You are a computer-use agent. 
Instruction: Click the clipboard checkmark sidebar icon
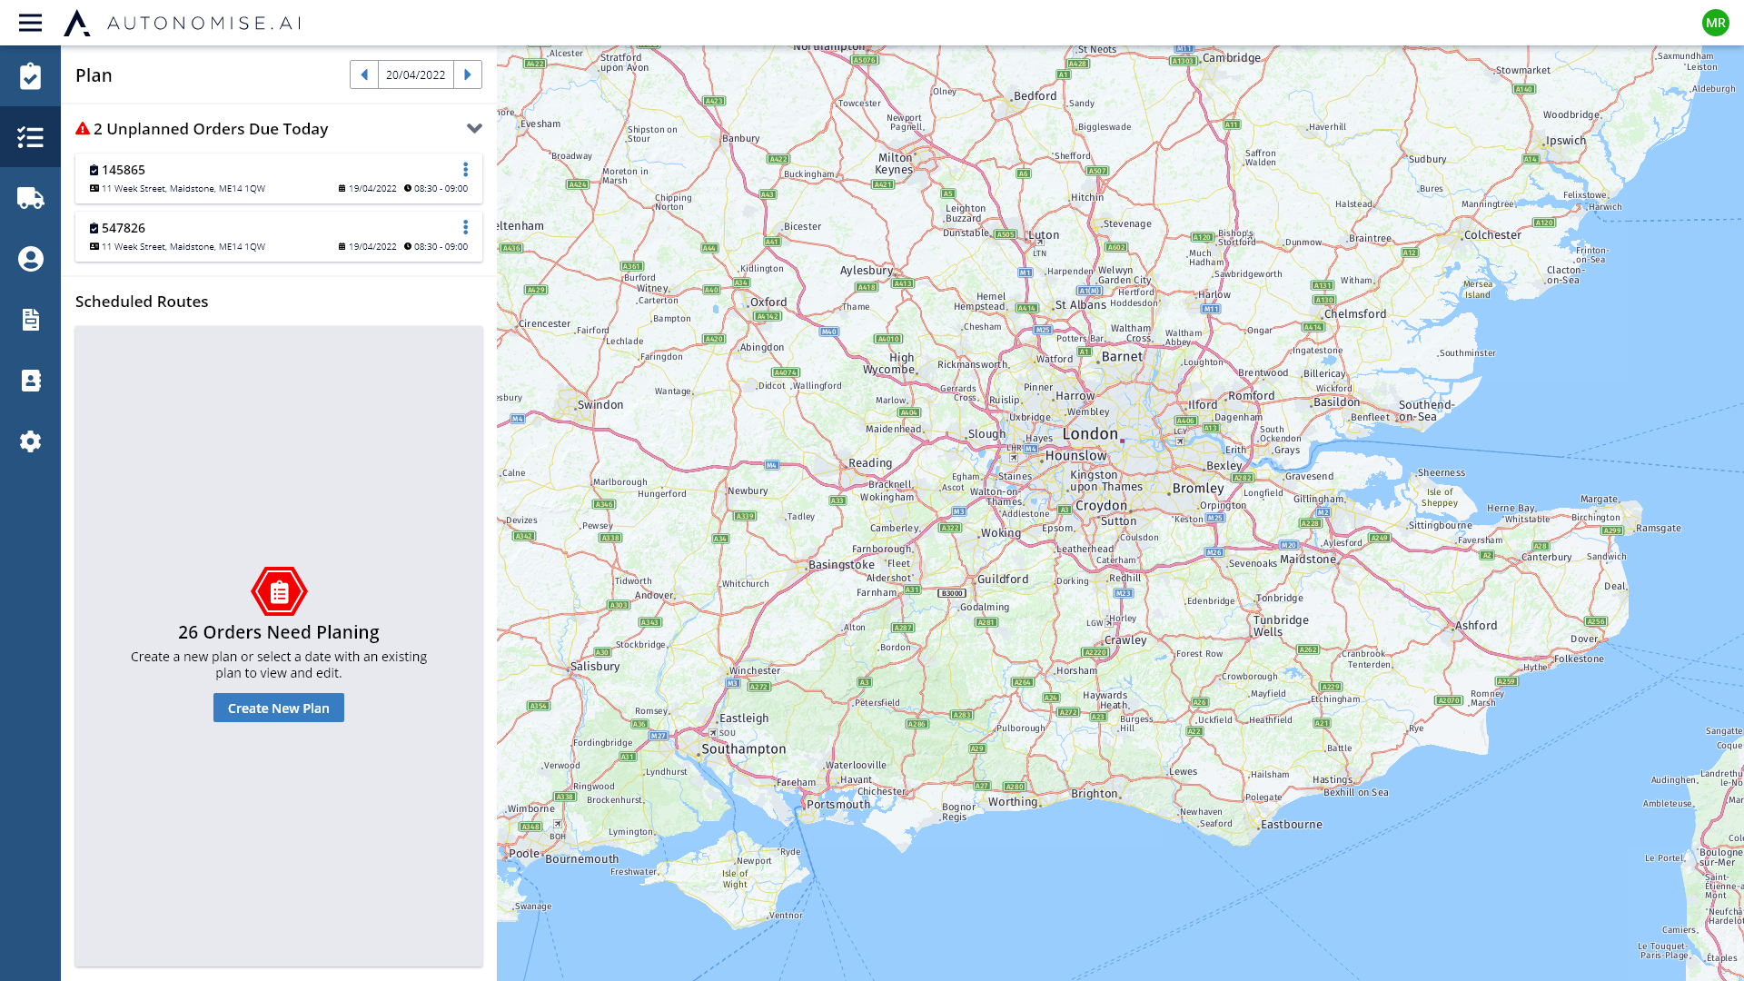tap(30, 76)
